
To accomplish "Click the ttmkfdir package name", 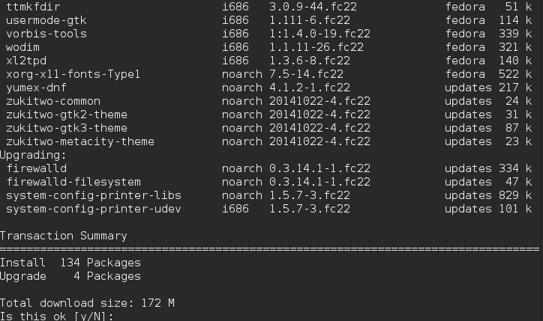I will coord(33,7).
